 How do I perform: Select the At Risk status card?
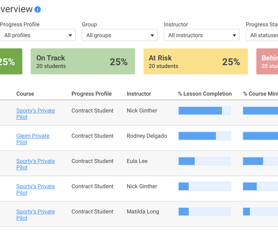pos(195,62)
